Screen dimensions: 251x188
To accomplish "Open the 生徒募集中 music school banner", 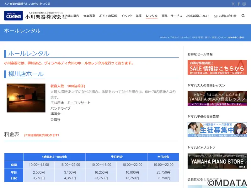I will pyautogui.click(x=217, y=130).
